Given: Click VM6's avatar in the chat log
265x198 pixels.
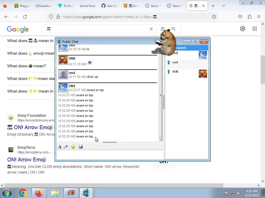Looking at the screenshot, I should 63,60.
